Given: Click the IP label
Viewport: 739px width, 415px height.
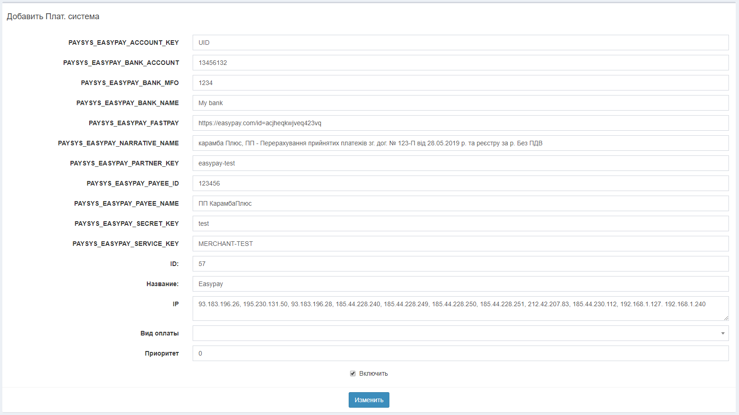Looking at the screenshot, I should pyautogui.click(x=176, y=304).
